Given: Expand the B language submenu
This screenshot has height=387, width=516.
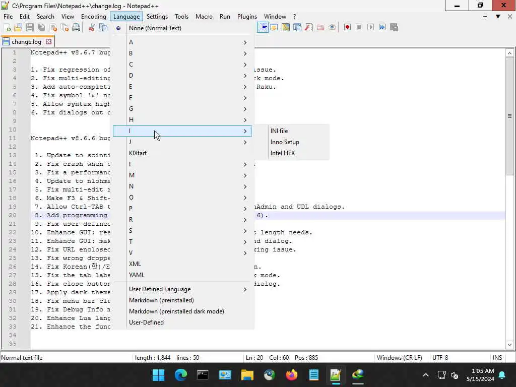Looking at the screenshot, I should (x=182, y=53).
